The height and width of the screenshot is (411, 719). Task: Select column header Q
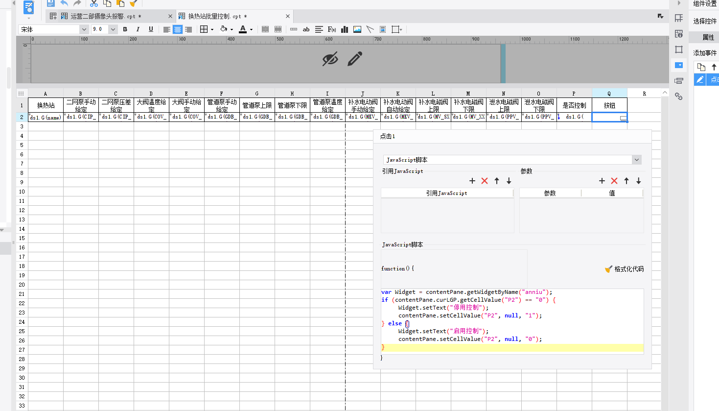tap(609, 93)
